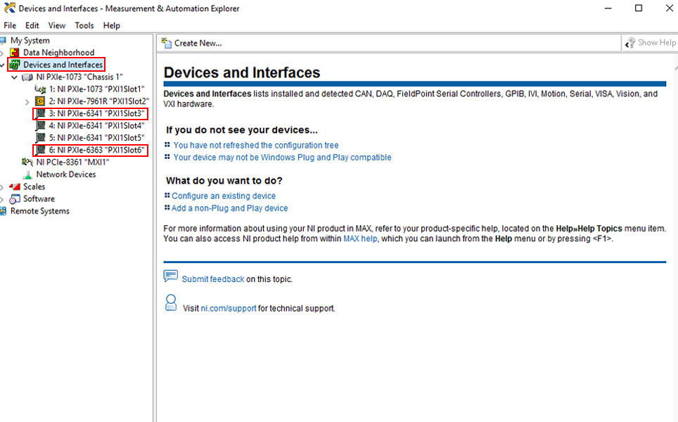Click the Scales icon in tree

(15, 187)
